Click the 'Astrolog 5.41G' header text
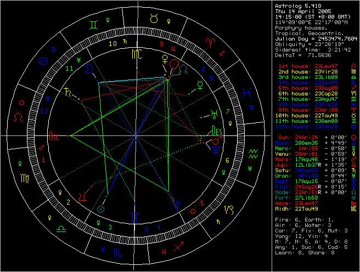 click(295, 5)
